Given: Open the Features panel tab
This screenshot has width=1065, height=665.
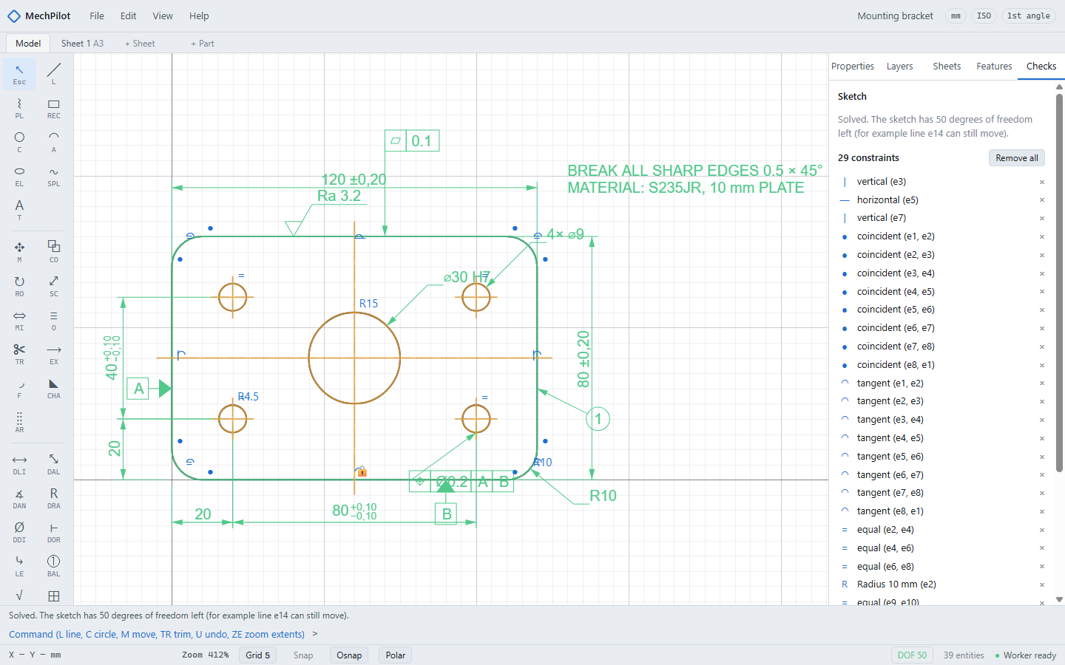Looking at the screenshot, I should (x=994, y=66).
